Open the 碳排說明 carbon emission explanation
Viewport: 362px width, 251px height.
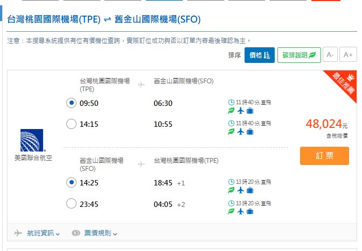click(299, 55)
